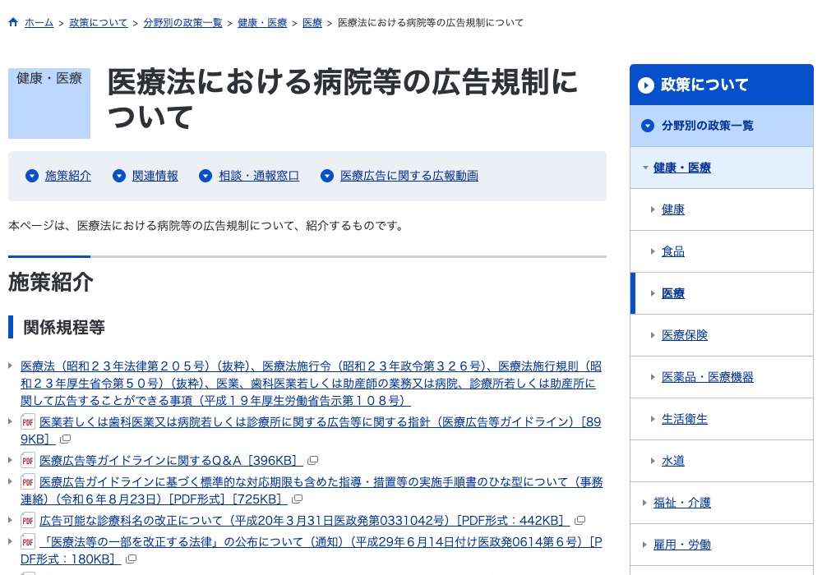Open 政策について sidebar header
The image size is (822, 575).
[722, 85]
